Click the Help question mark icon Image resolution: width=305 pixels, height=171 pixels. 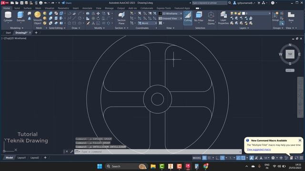click(x=273, y=3)
